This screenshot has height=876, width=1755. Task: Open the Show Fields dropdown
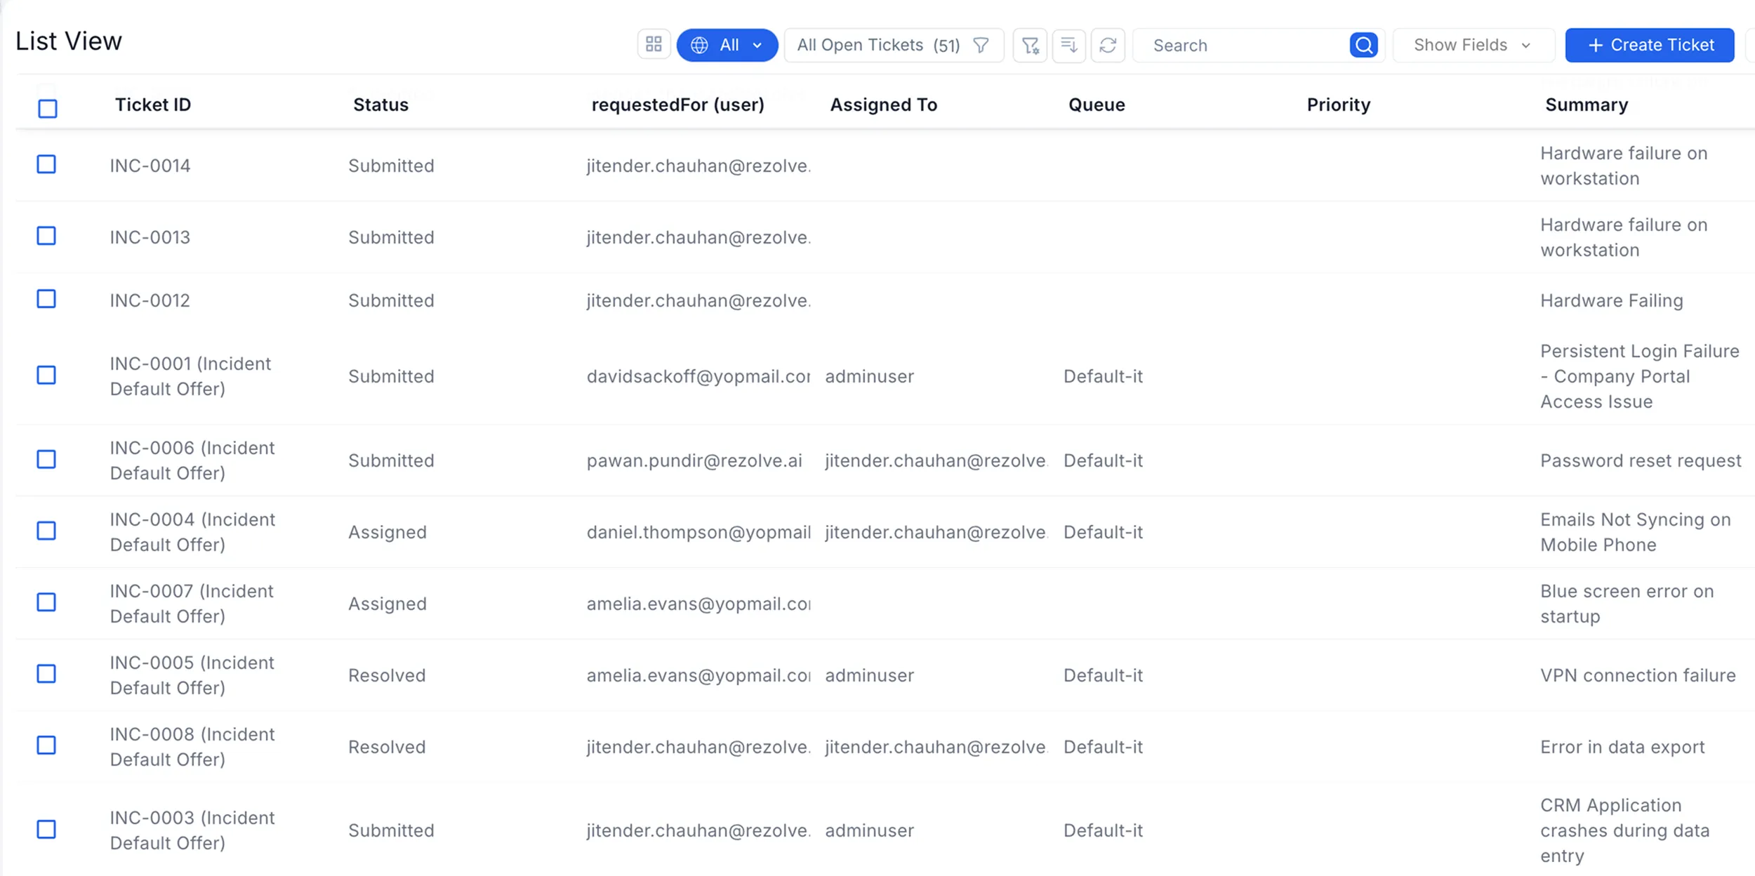(1472, 46)
